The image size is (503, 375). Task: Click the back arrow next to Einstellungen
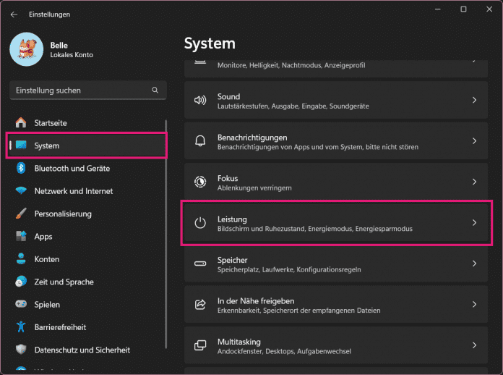pos(14,14)
